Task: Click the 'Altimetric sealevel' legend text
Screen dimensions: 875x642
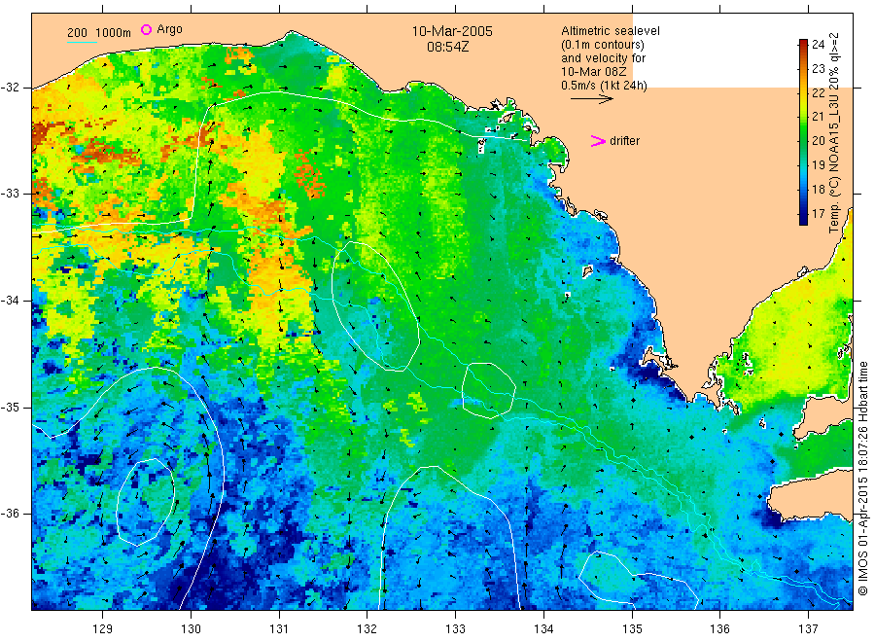Action: point(611,31)
